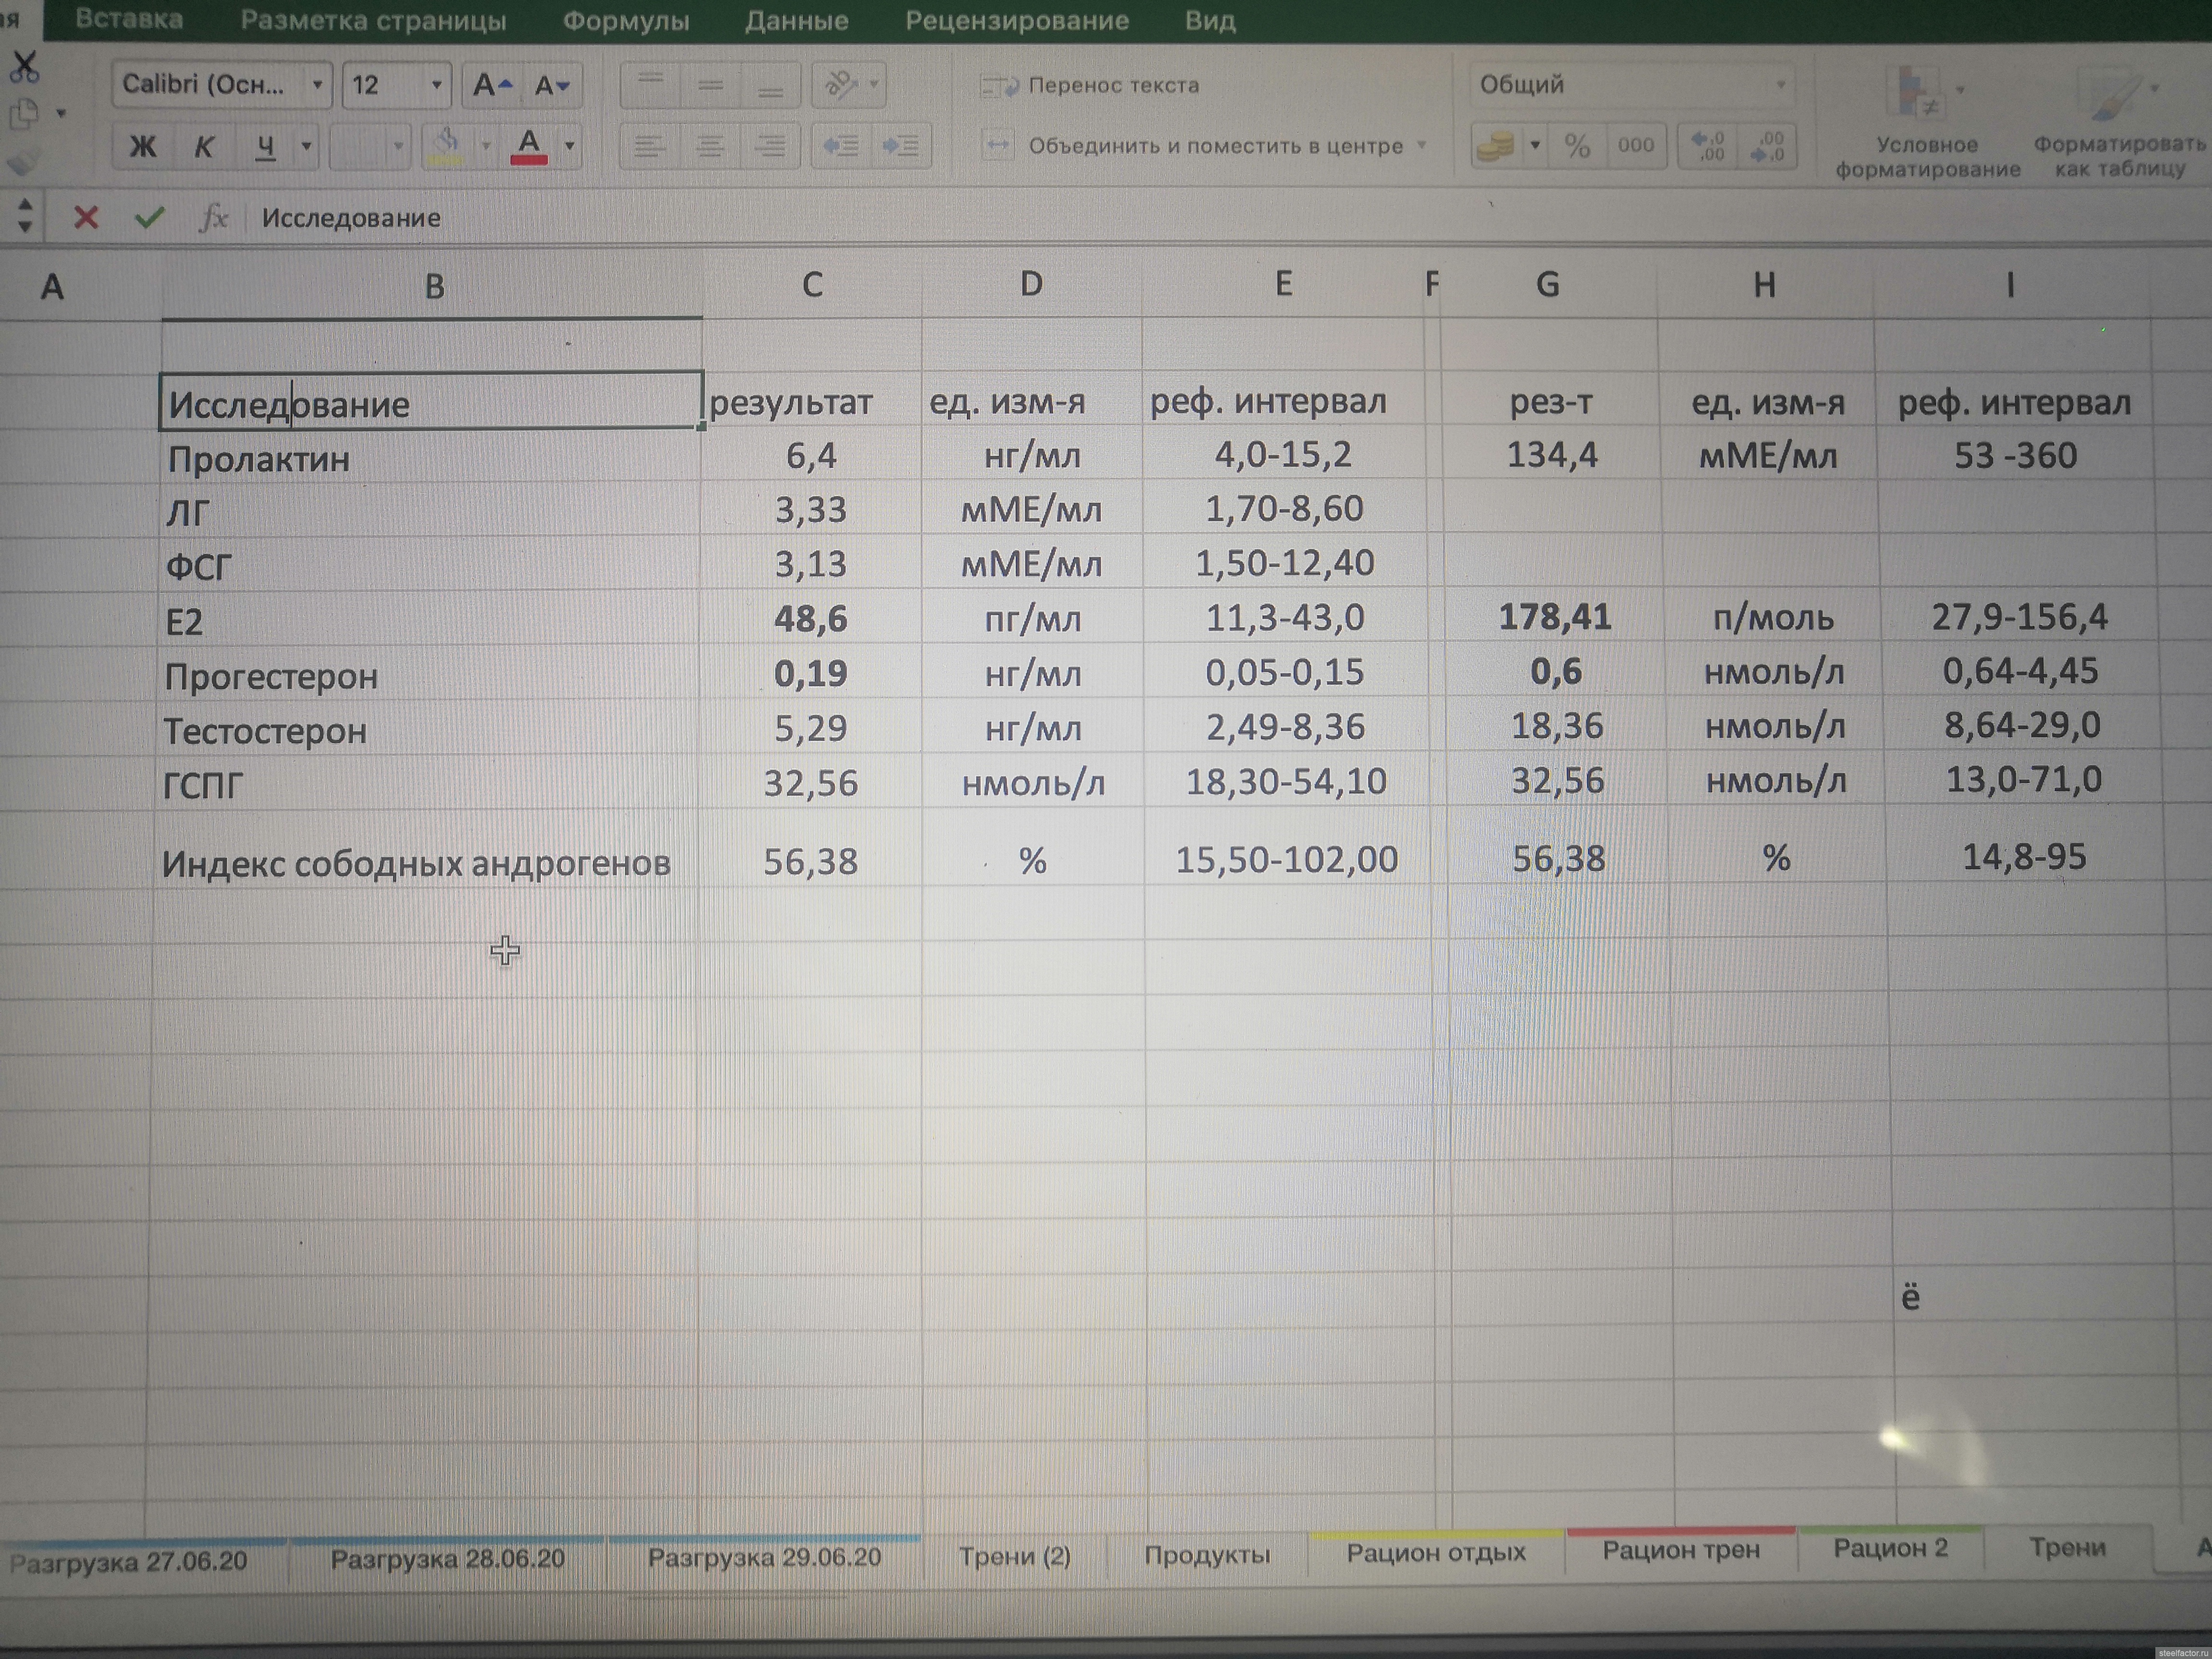Cancel cell edit with red X
The width and height of the screenshot is (2212, 1659).
point(86,217)
